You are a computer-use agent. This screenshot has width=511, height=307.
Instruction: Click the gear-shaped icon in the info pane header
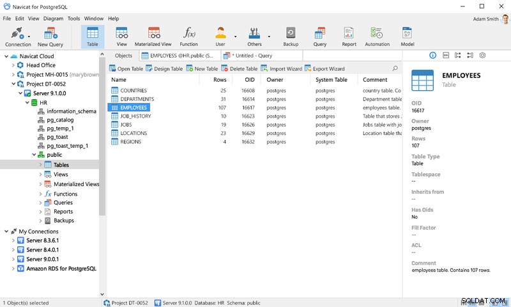coord(482,56)
